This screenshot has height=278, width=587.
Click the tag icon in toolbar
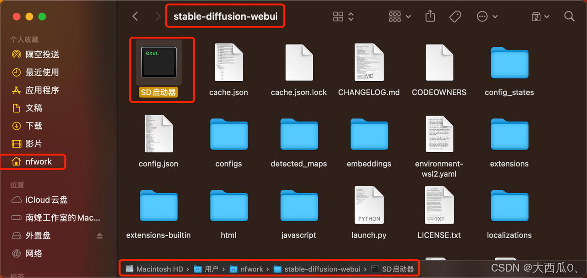(x=455, y=17)
